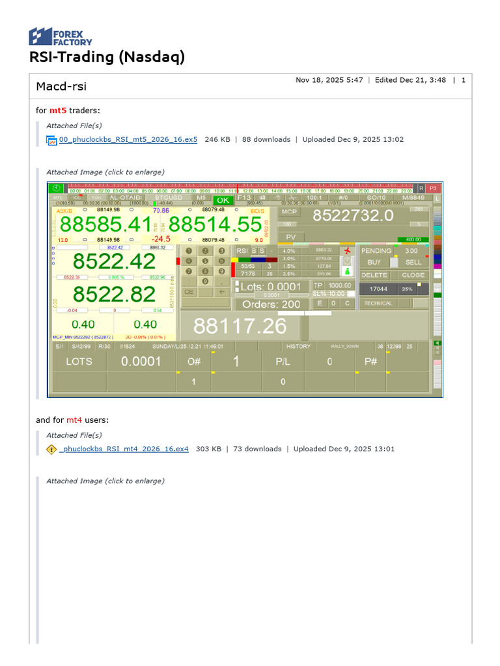Click the green clock icon in panel
Viewport: 500px width, 666px height.
[x=56, y=188]
